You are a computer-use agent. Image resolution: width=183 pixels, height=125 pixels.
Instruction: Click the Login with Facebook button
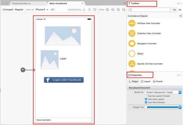pyautogui.click(x=64, y=80)
